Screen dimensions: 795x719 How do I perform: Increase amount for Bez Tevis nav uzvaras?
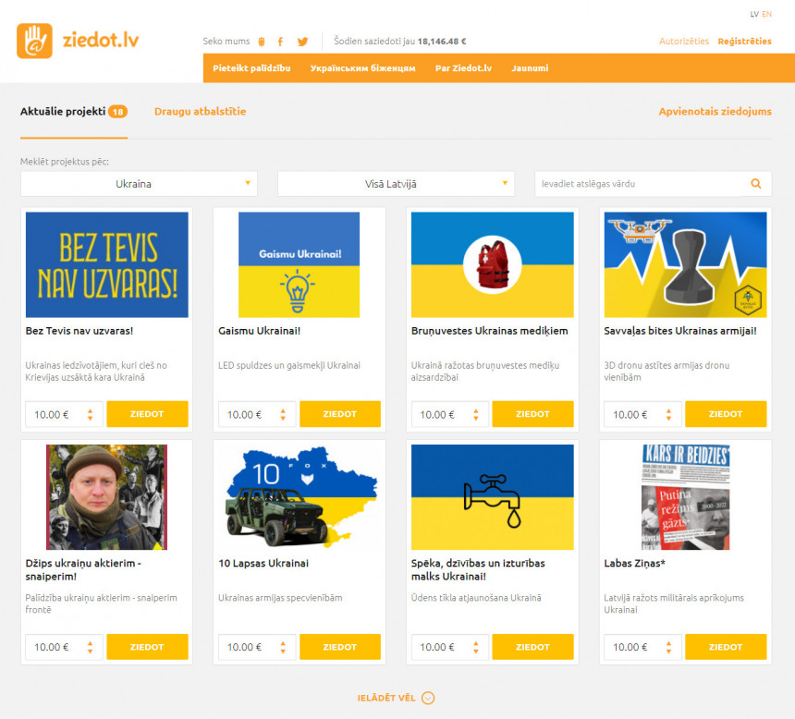coord(91,410)
